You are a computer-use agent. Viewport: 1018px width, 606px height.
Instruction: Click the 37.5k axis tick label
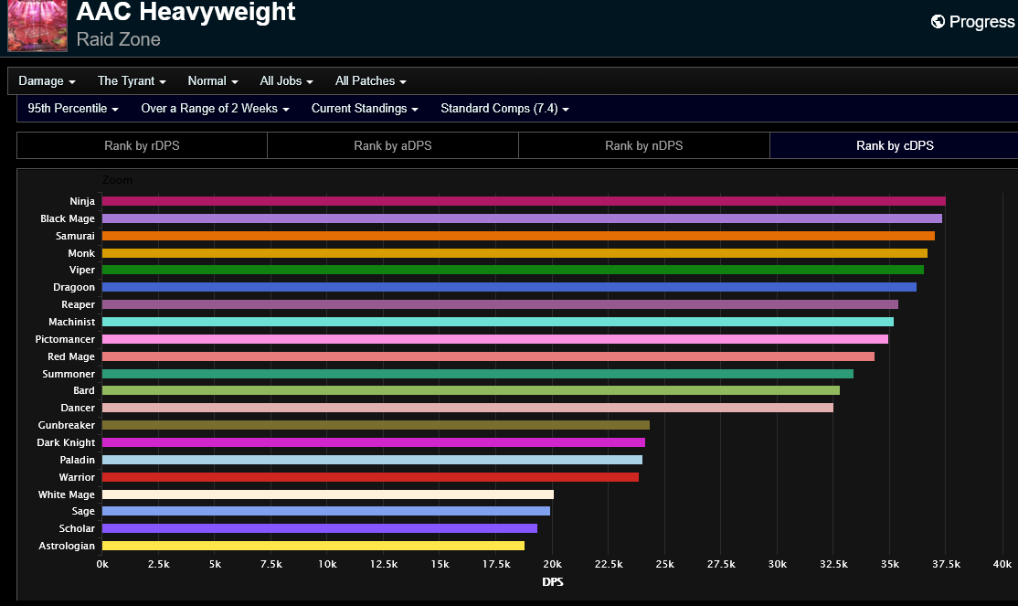(946, 564)
